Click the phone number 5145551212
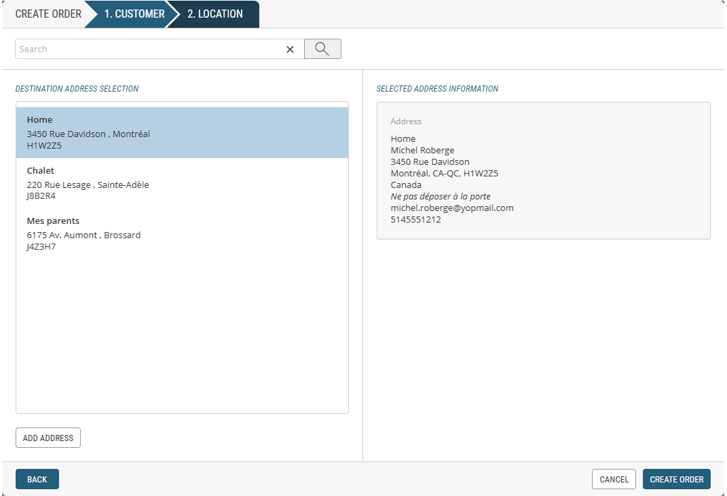 click(415, 220)
